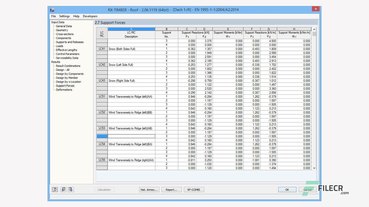This screenshot has height=207, width=369.
Task: Click the cell 'Snow (Right Side Full)'
Action: coord(131,80)
